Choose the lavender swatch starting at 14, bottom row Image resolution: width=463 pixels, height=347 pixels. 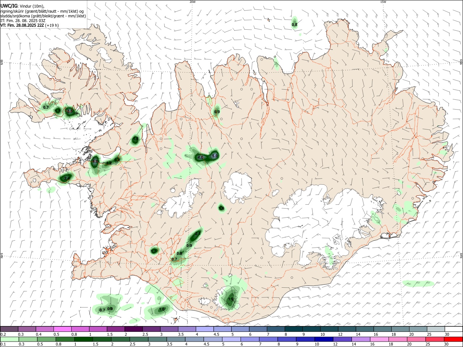tap(361, 339)
